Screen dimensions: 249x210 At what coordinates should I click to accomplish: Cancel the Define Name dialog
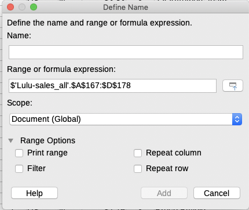(217, 193)
